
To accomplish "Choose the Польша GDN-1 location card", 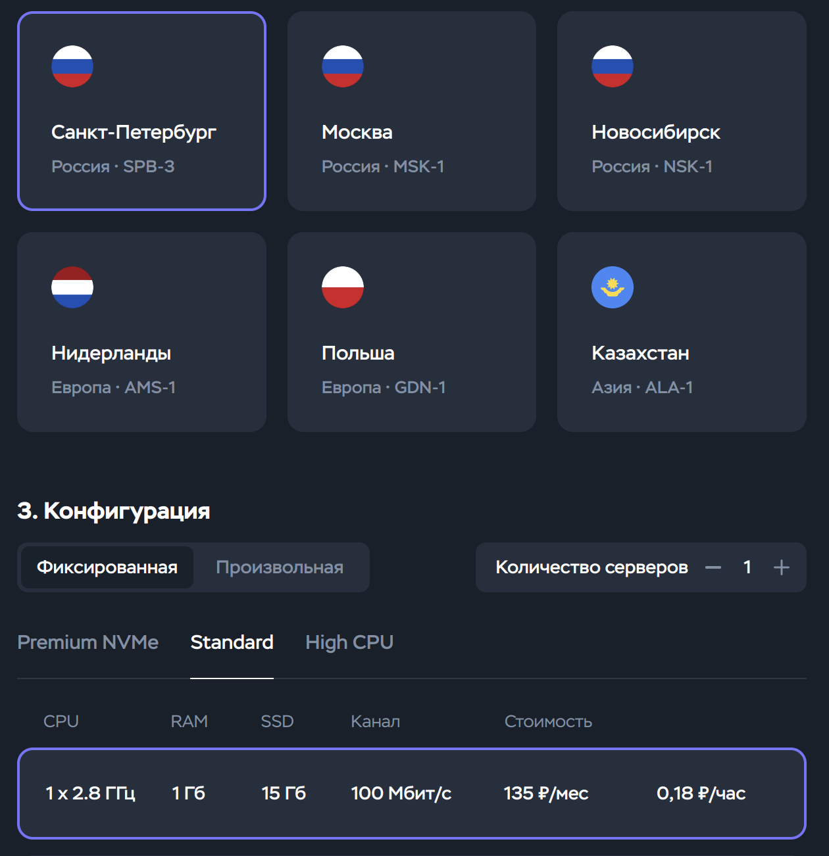I will point(412,332).
